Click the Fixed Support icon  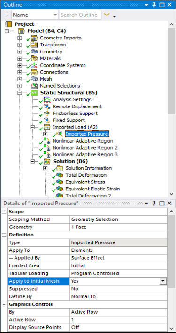pyautogui.click(x=47, y=120)
